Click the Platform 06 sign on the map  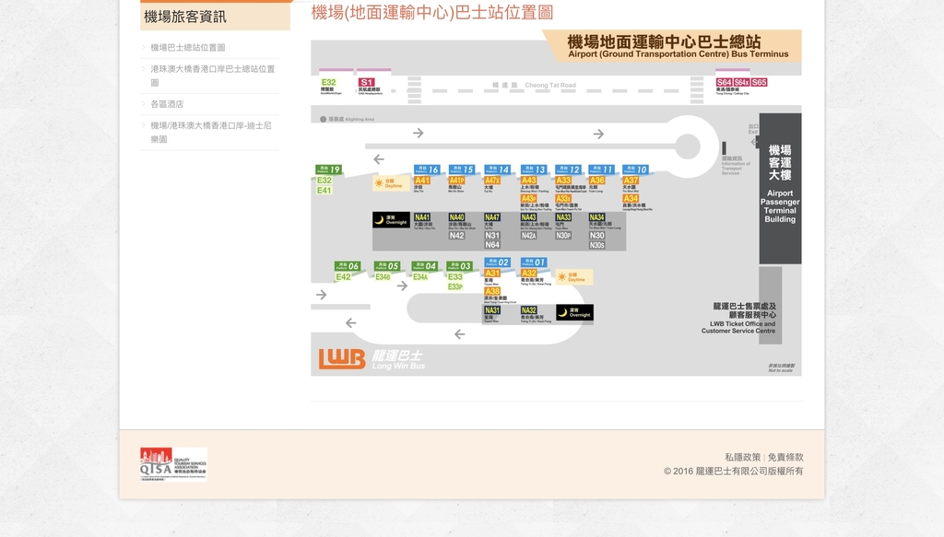(348, 266)
